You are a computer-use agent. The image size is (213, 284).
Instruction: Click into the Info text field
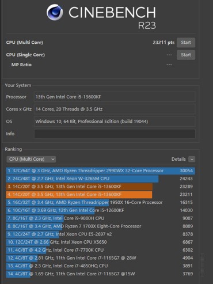(x=115, y=134)
